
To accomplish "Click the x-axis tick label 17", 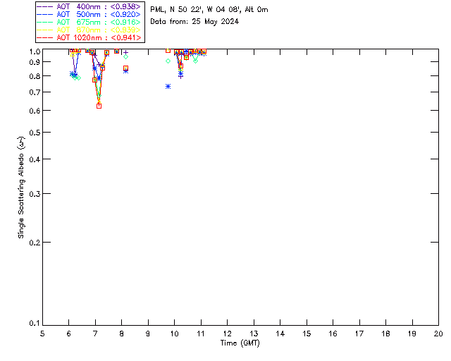I will pyautogui.click(x=359, y=334).
